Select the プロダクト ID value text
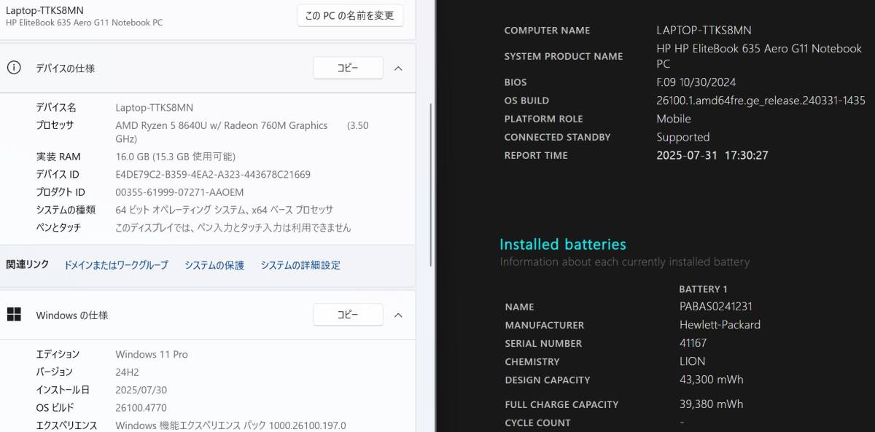875x432 pixels. (x=179, y=192)
